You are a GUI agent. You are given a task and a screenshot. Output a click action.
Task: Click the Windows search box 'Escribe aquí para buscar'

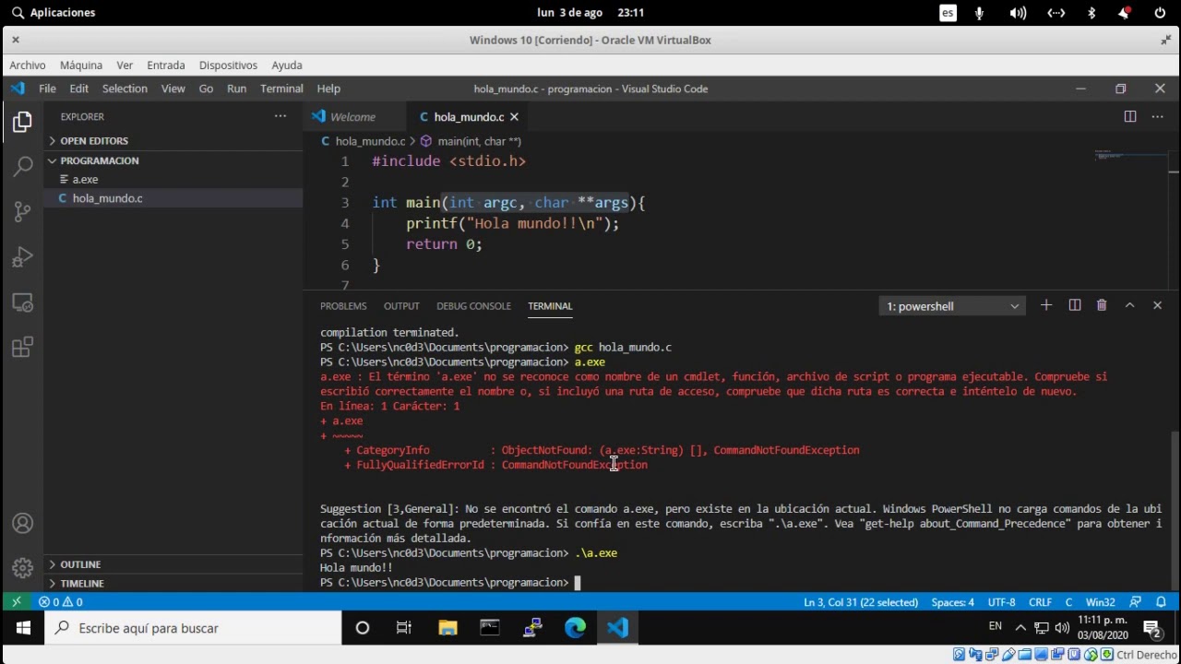pos(194,628)
